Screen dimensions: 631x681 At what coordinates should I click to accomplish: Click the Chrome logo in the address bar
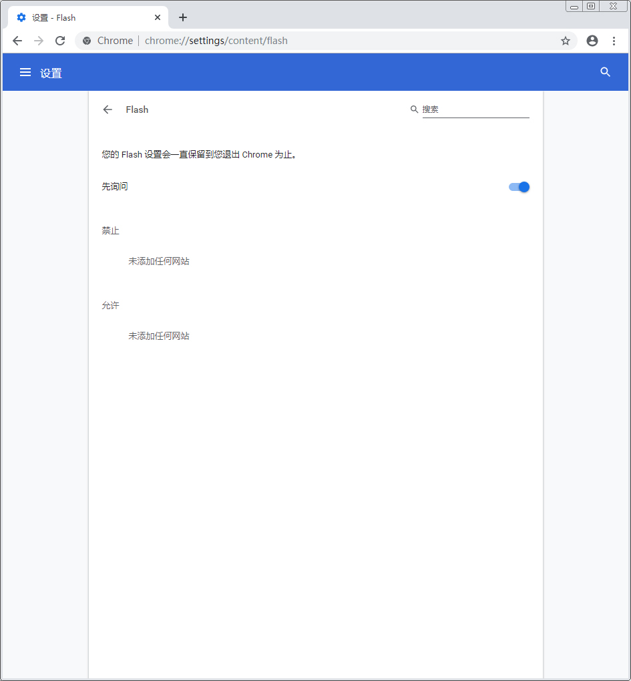pos(86,41)
